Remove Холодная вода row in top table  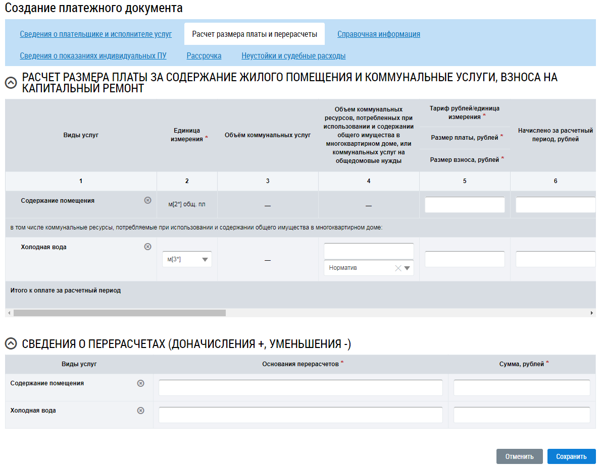pyautogui.click(x=147, y=247)
